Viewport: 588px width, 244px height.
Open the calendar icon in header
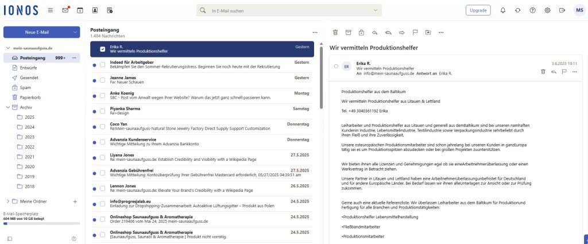click(80, 10)
